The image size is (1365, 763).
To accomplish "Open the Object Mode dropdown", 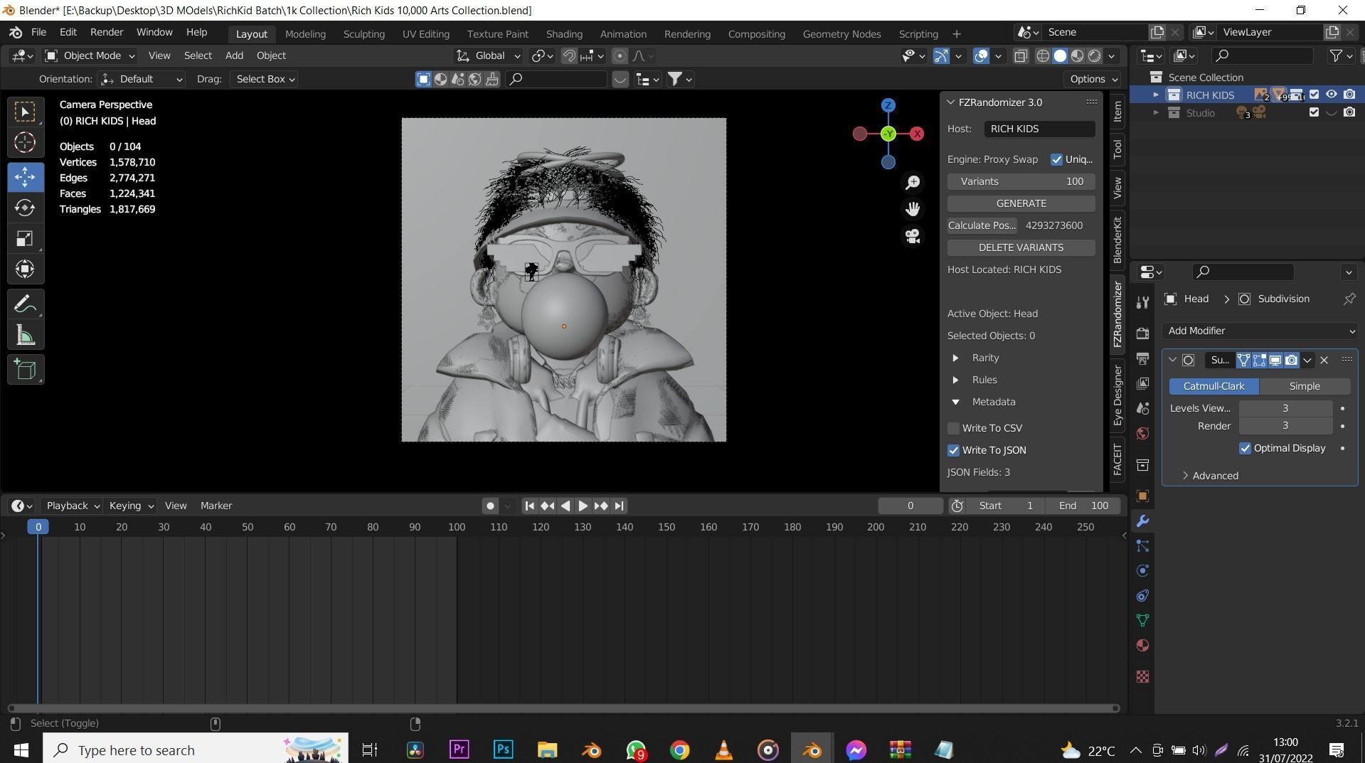I will (90, 55).
